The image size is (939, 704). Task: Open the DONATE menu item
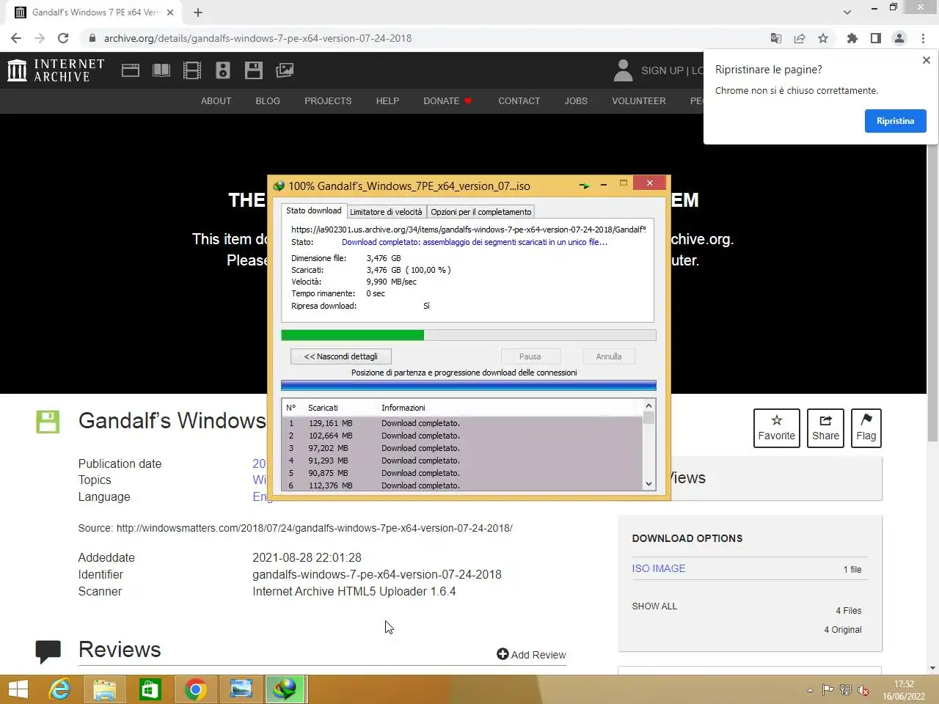(447, 101)
